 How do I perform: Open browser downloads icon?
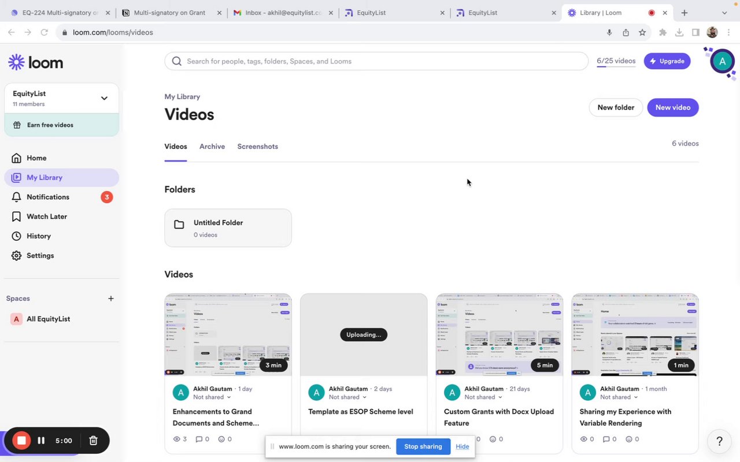pyautogui.click(x=679, y=33)
